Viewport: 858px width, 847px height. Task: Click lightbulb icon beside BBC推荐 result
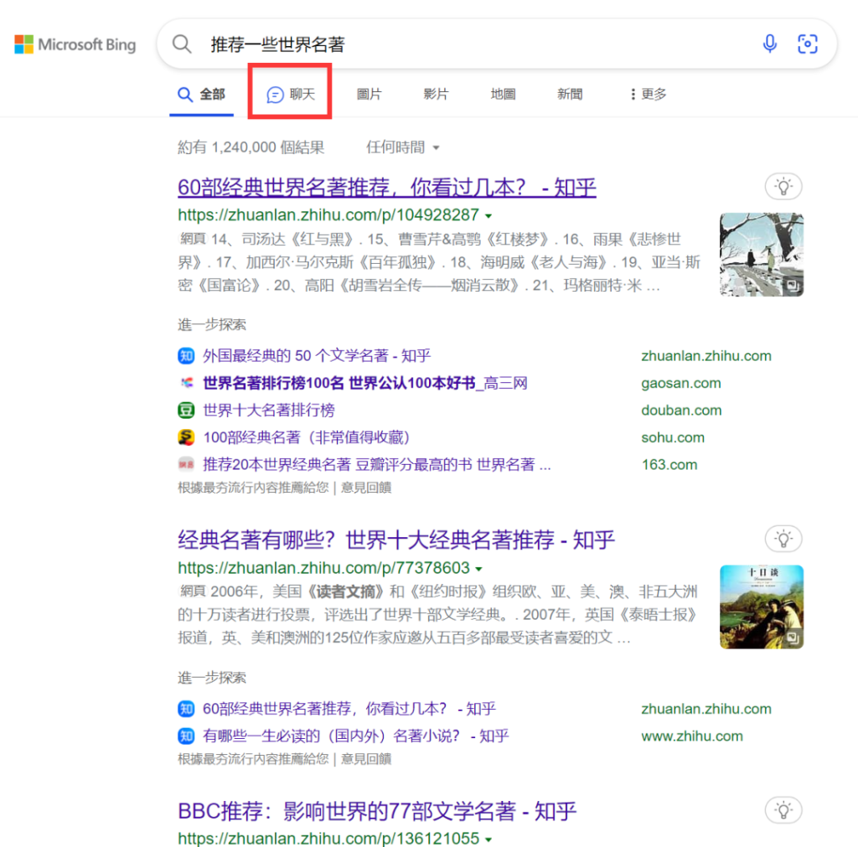click(x=783, y=810)
